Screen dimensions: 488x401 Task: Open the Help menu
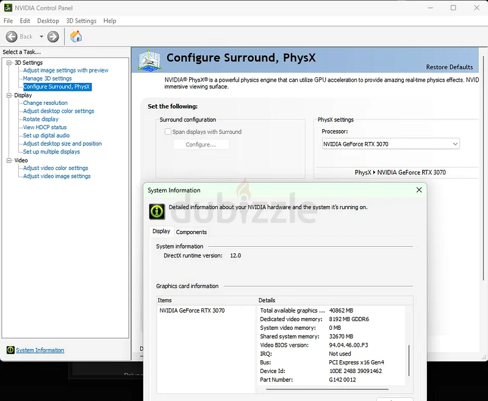[x=110, y=21]
